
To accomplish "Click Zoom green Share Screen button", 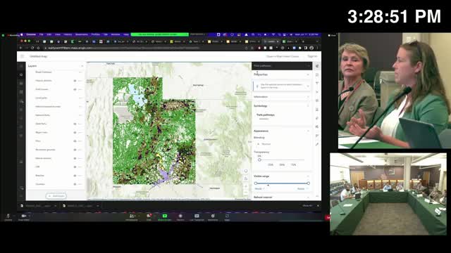I will point(164,217).
